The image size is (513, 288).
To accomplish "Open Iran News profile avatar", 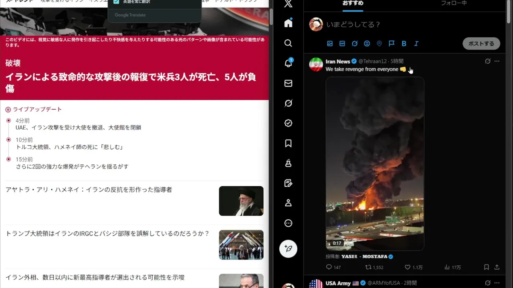I will pyautogui.click(x=316, y=64).
